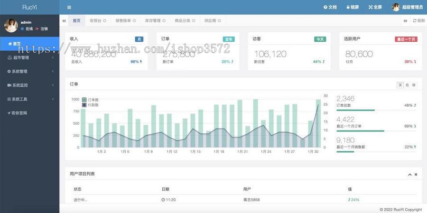Click the 11:20 time cell
Viewport: 427px width, 213px height.
click(168, 200)
